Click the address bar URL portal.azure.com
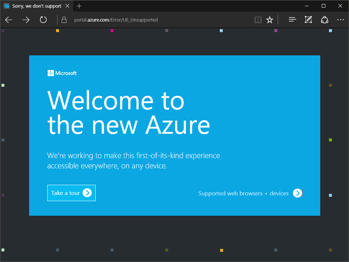The width and height of the screenshot is (349, 262). [x=116, y=20]
